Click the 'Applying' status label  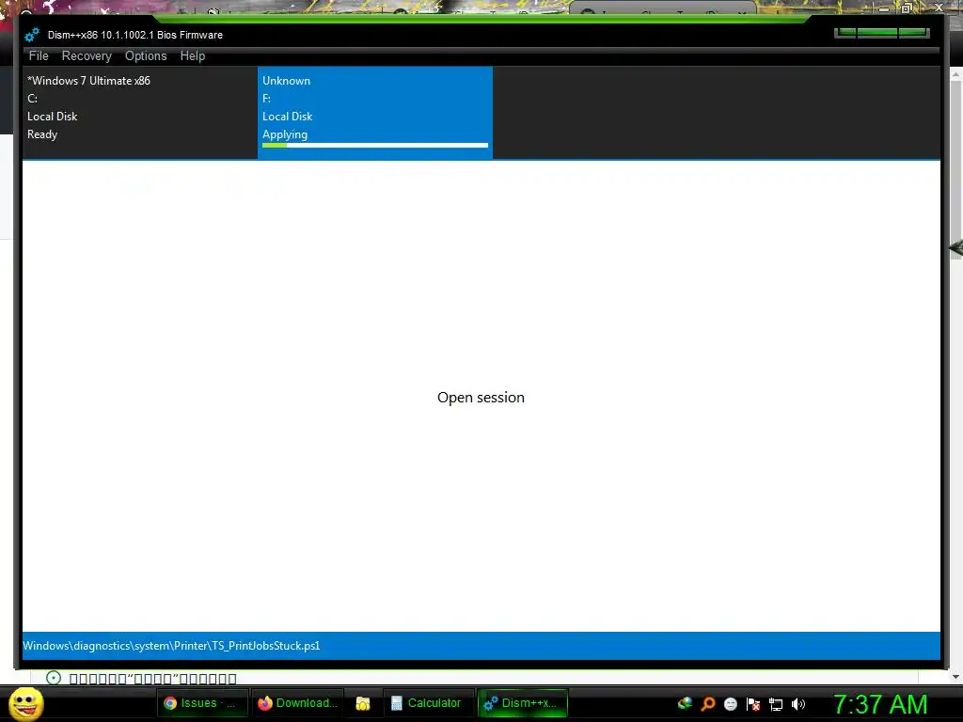(285, 134)
